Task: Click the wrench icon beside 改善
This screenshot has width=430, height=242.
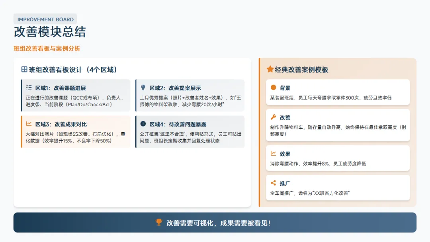Action: (273, 117)
